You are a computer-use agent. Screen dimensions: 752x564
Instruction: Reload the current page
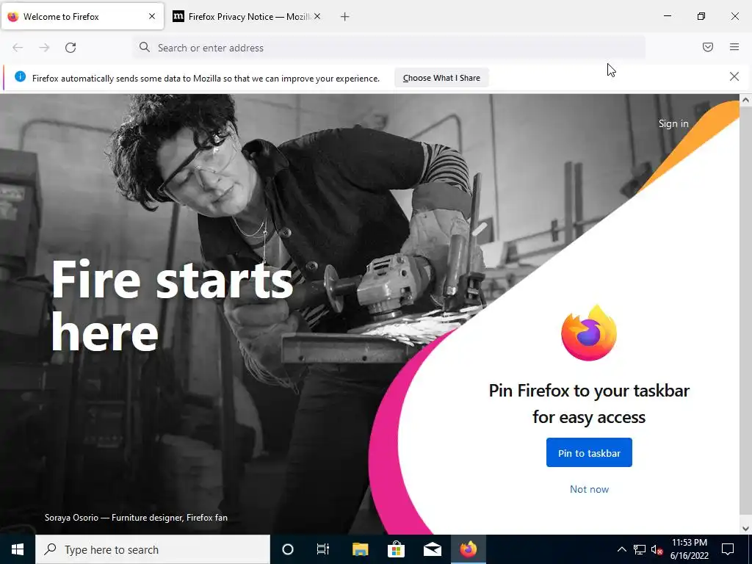70,48
